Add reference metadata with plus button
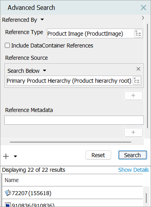The width and height of the screenshot is (151, 207). click(x=133, y=132)
